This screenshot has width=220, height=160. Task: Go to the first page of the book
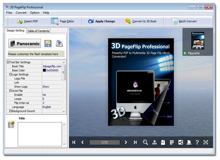click(74, 142)
